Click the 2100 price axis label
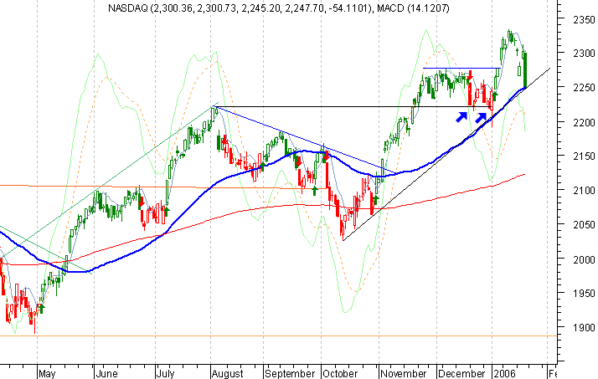This screenshot has height=379, width=598. [x=584, y=191]
